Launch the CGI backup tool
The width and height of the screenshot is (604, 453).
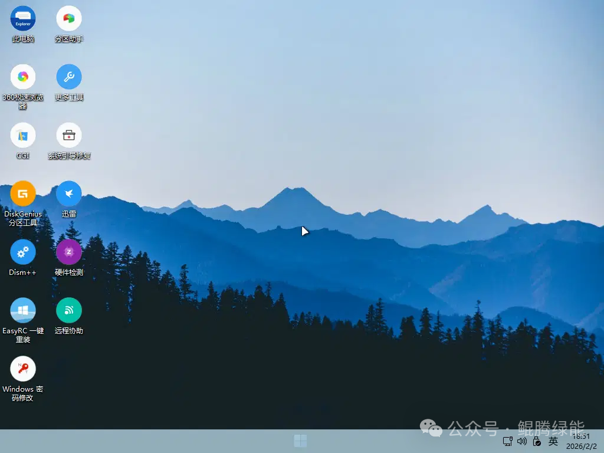pyautogui.click(x=22, y=134)
